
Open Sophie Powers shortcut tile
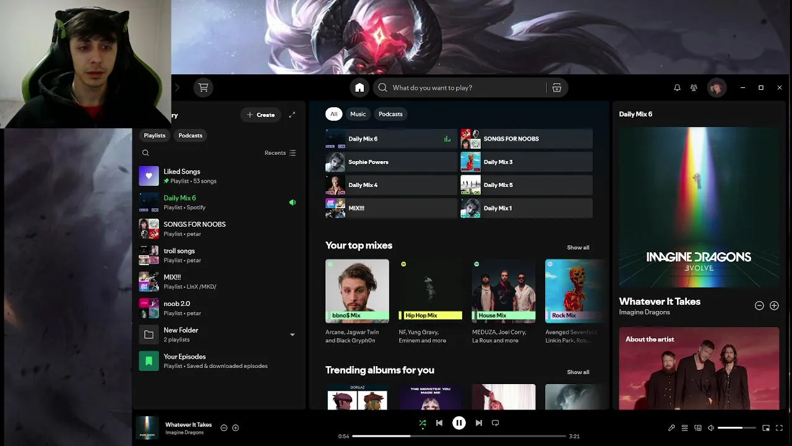[391, 162]
